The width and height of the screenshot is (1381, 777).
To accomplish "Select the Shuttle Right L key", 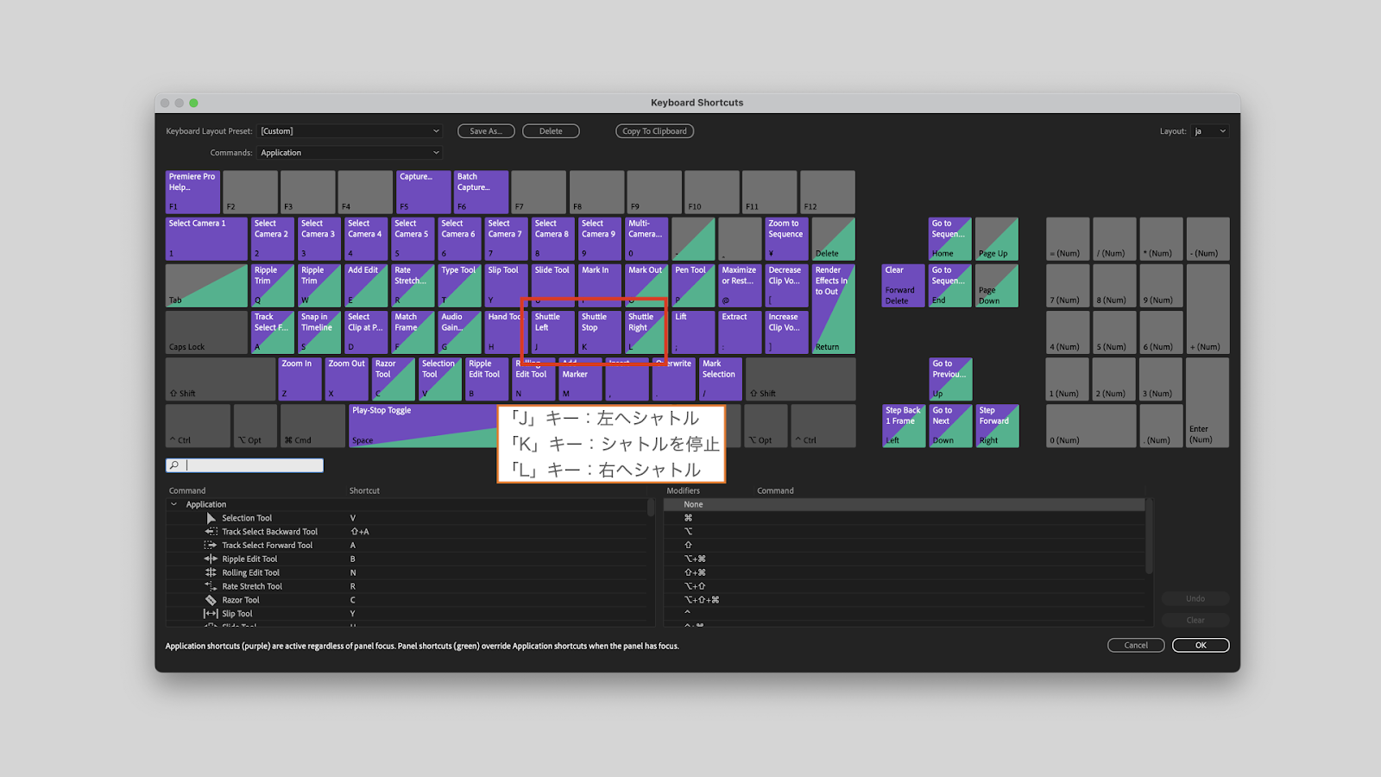I will tap(646, 332).
